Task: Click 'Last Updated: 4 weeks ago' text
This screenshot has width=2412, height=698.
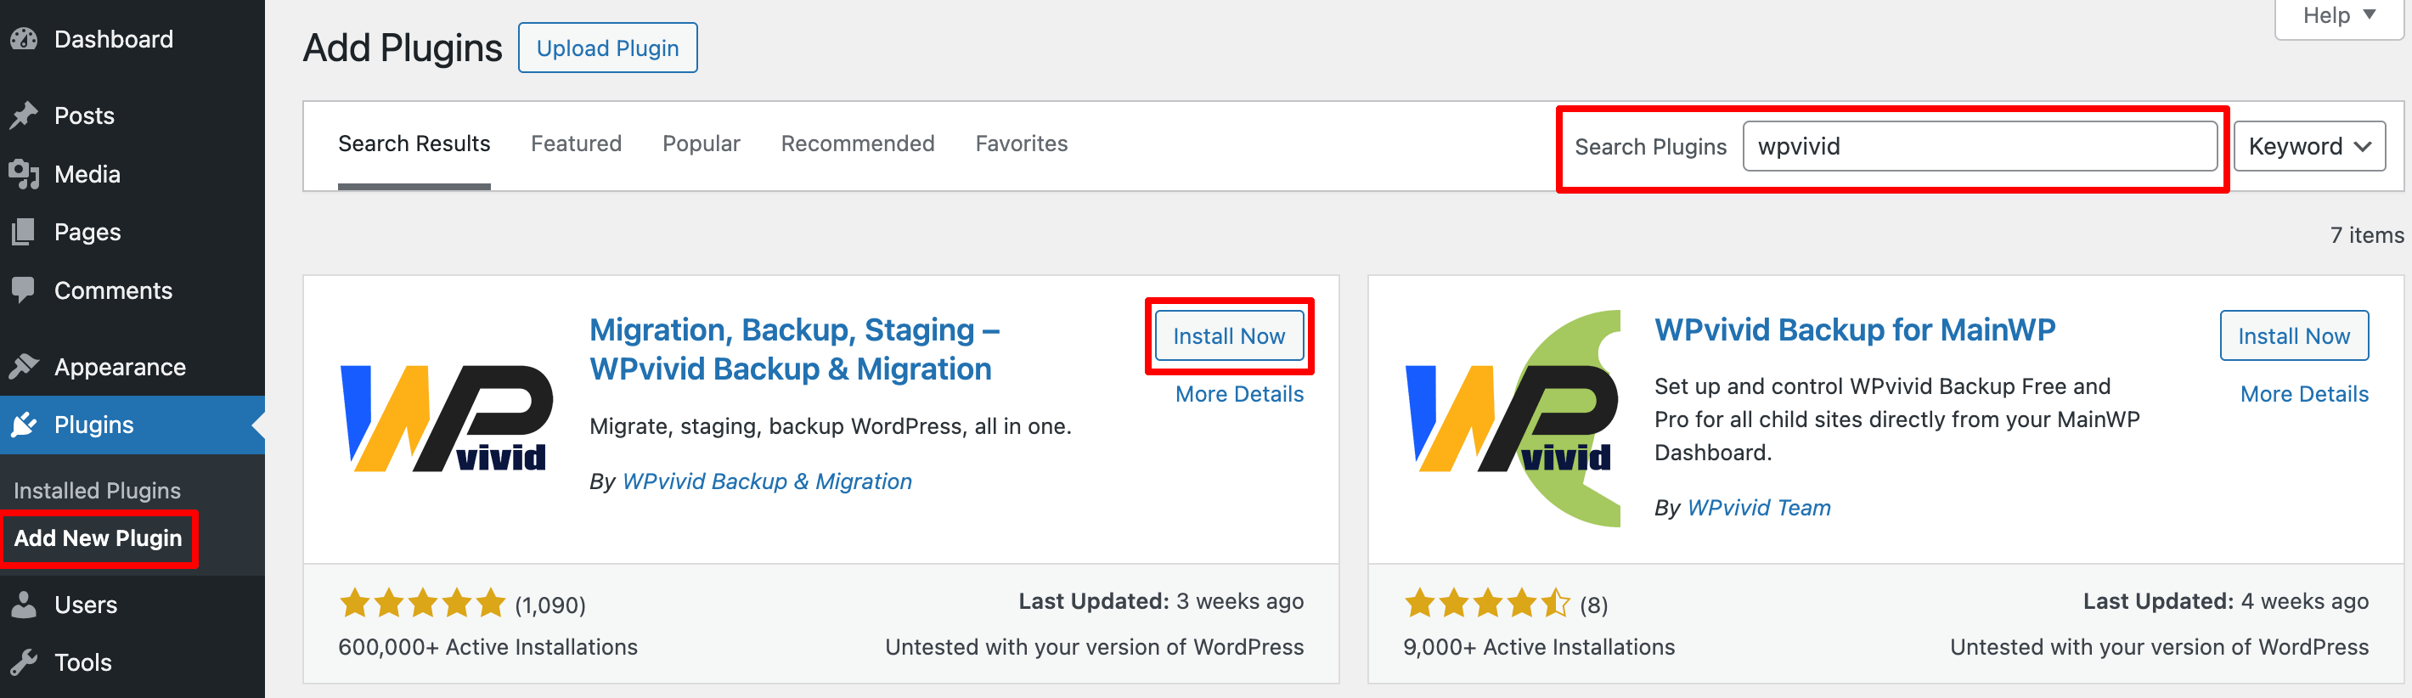Action: pos(2226,600)
